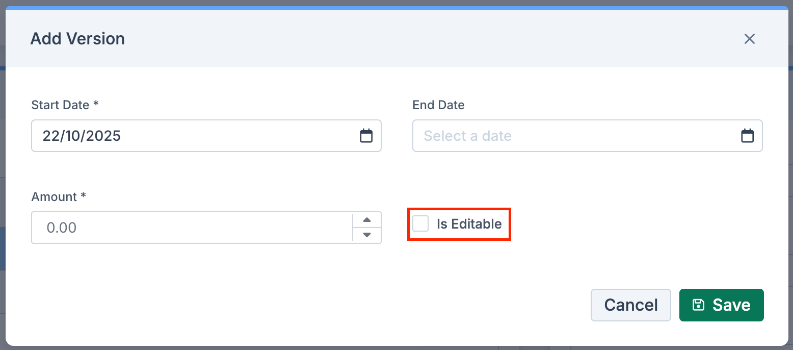Image resolution: width=793 pixels, height=350 pixels.
Task: Click the "Start Date *" field label
Action: coord(65,105)
